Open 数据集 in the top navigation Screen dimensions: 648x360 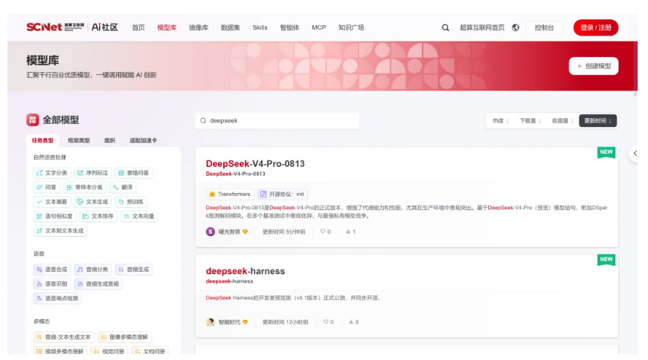pyautogui.click(x=230, y=27)
